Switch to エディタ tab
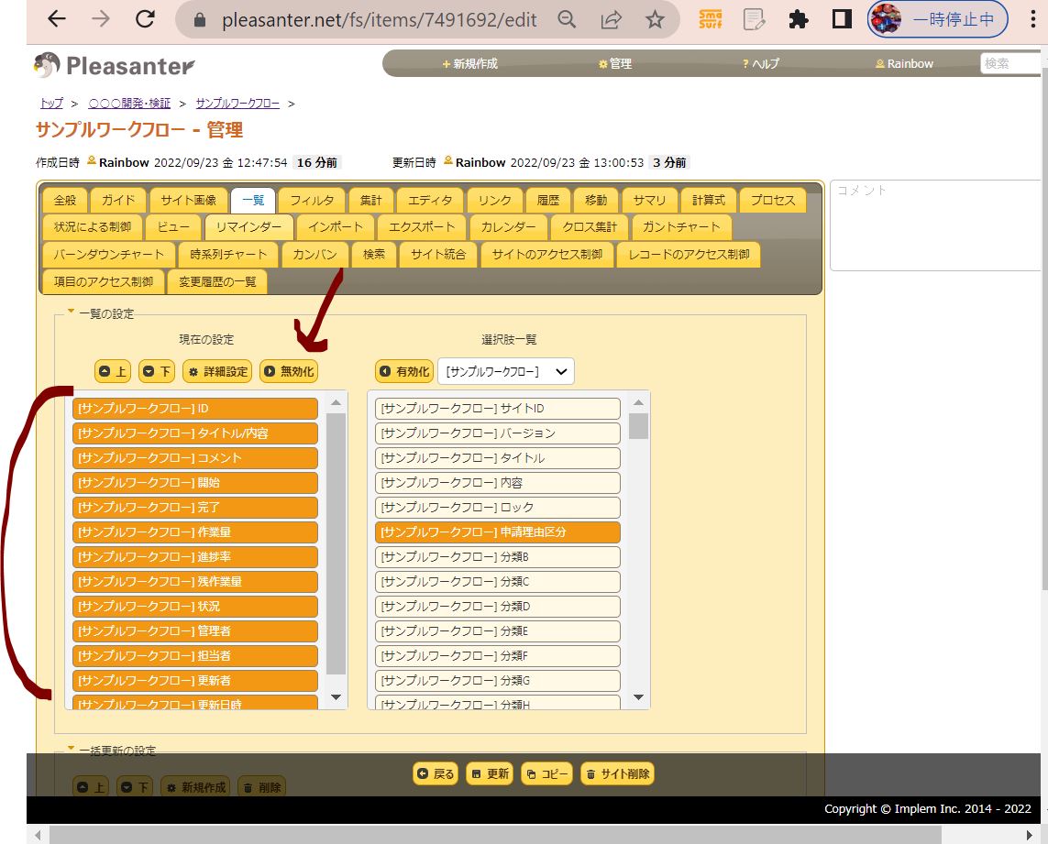1048x844 pixels. [430, 201]
